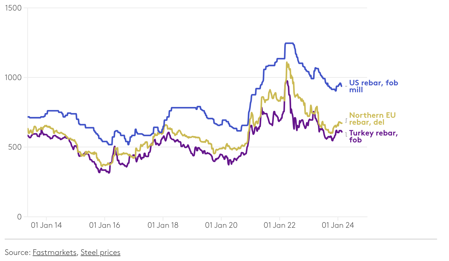Image resolution: width=449 pixels, height=261 pixels.
Task: Click the US rebar, fob mill label
Action: [373, 86]
